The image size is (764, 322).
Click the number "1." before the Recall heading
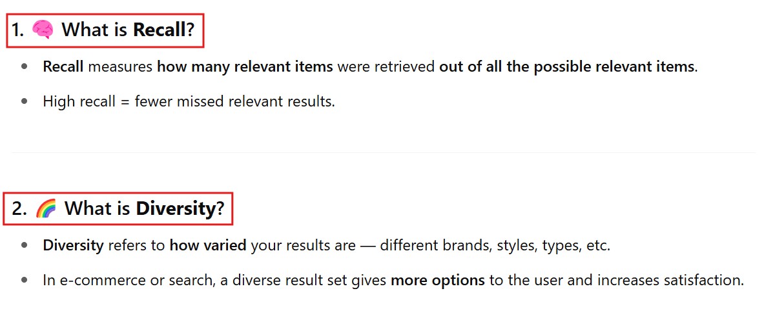click(x=18, y=30)
